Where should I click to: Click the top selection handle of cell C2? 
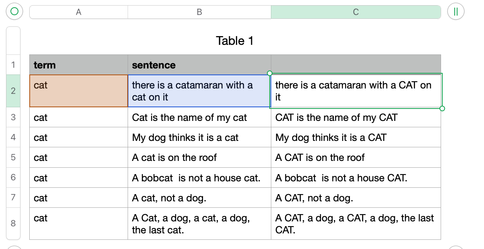pos(270,74)
